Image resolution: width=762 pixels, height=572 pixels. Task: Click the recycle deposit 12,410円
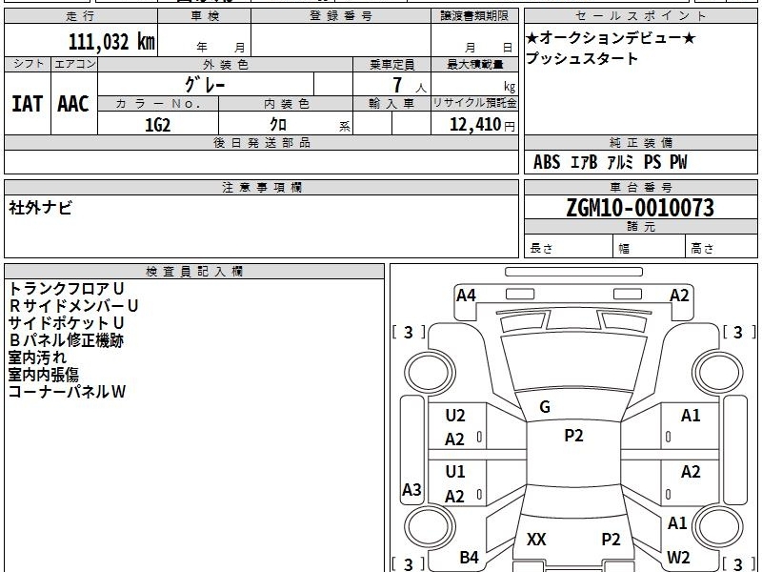click(482, 125)
